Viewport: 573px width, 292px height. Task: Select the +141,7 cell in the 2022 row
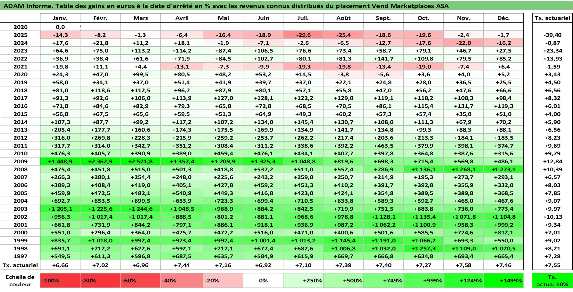(x=383, y=59)
